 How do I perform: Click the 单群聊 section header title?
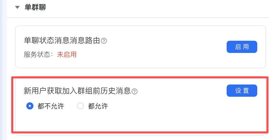point(35,7)
